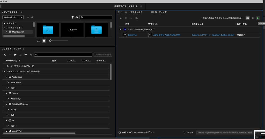This screenshot has height=139, width=265.
Task: Add source with the queue plus icon
Action: (x=121, y=18)
